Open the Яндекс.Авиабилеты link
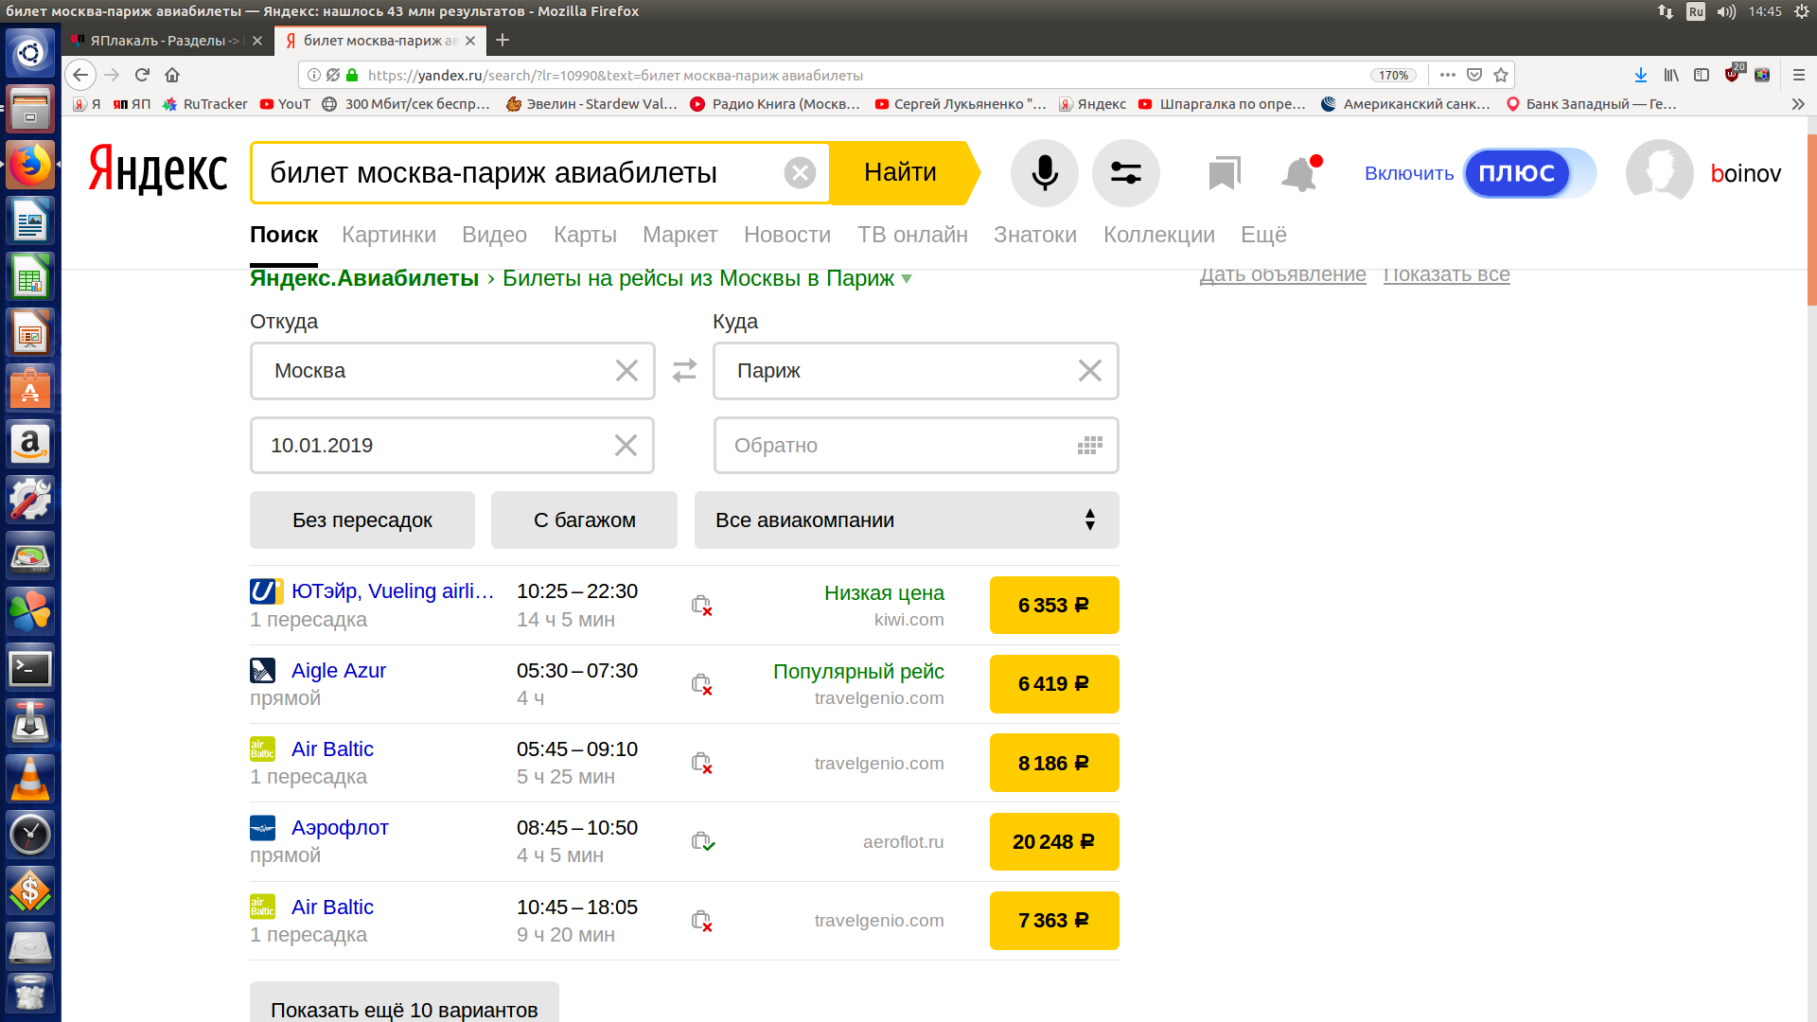The image size is (1817, 1022). tap(364, 278)
